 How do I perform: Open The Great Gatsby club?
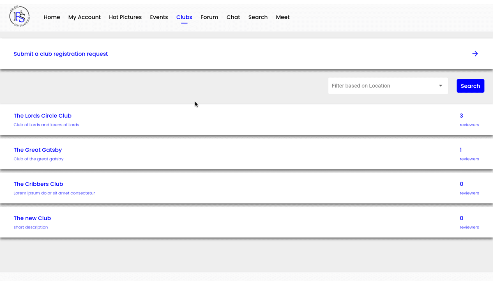coord(38,150)
